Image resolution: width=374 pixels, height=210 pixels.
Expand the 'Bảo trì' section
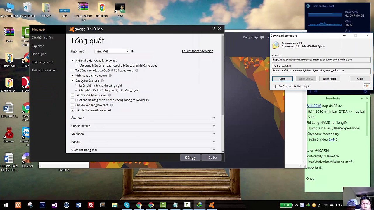pos(143,142)
